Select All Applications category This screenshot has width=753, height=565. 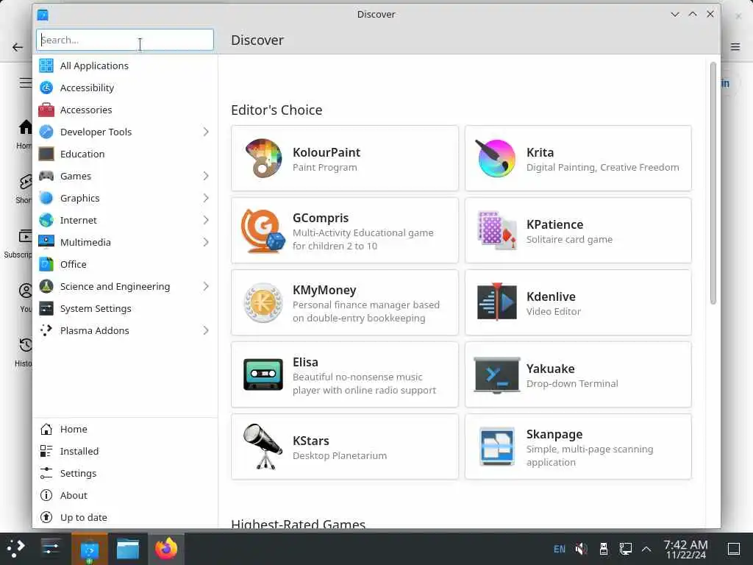(x=125, y=65)
